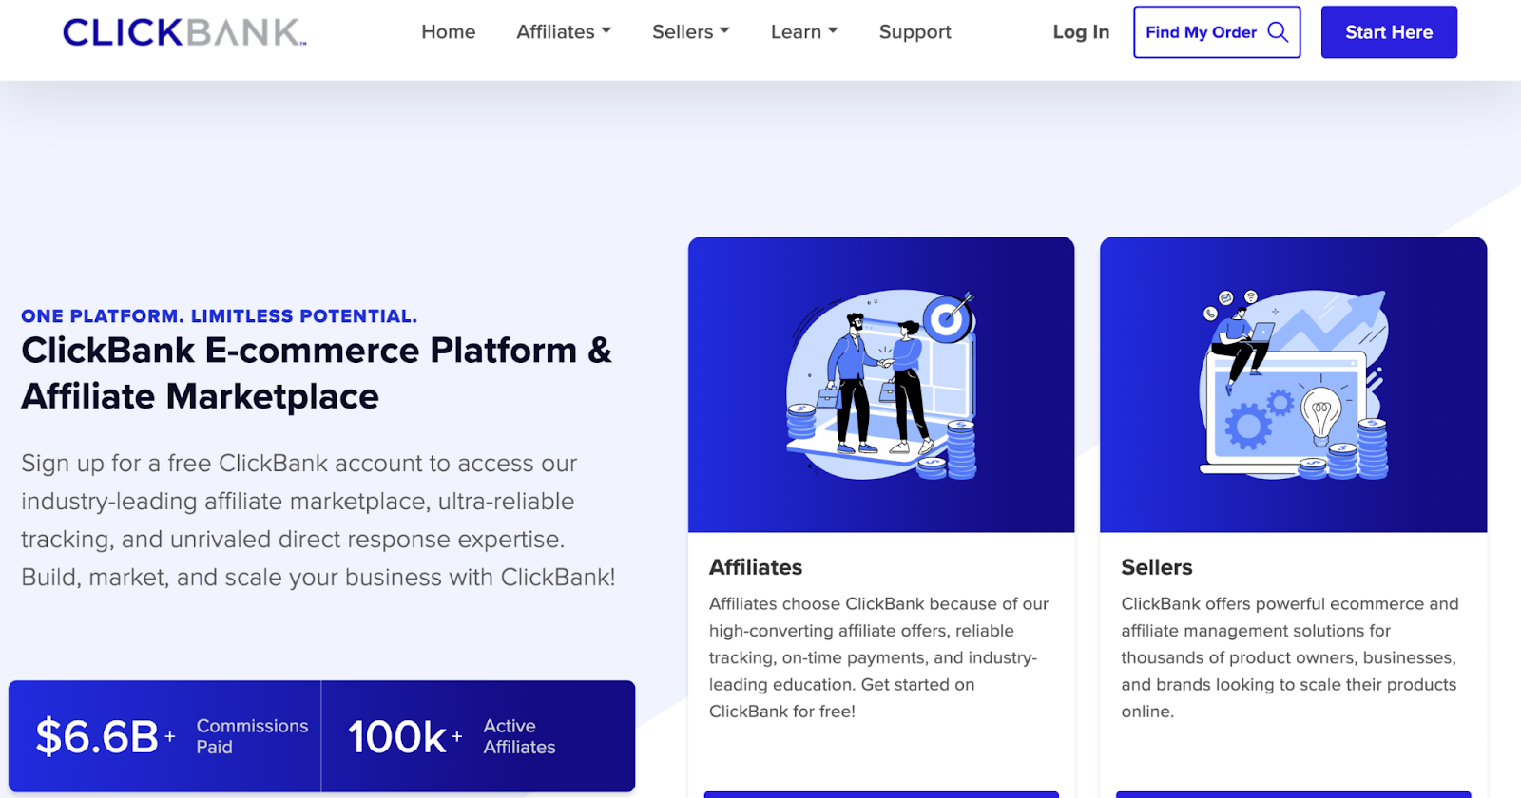1521x798 pixels.
Task: Expand the Sellers dropdown menu
Action: point(691,32)
